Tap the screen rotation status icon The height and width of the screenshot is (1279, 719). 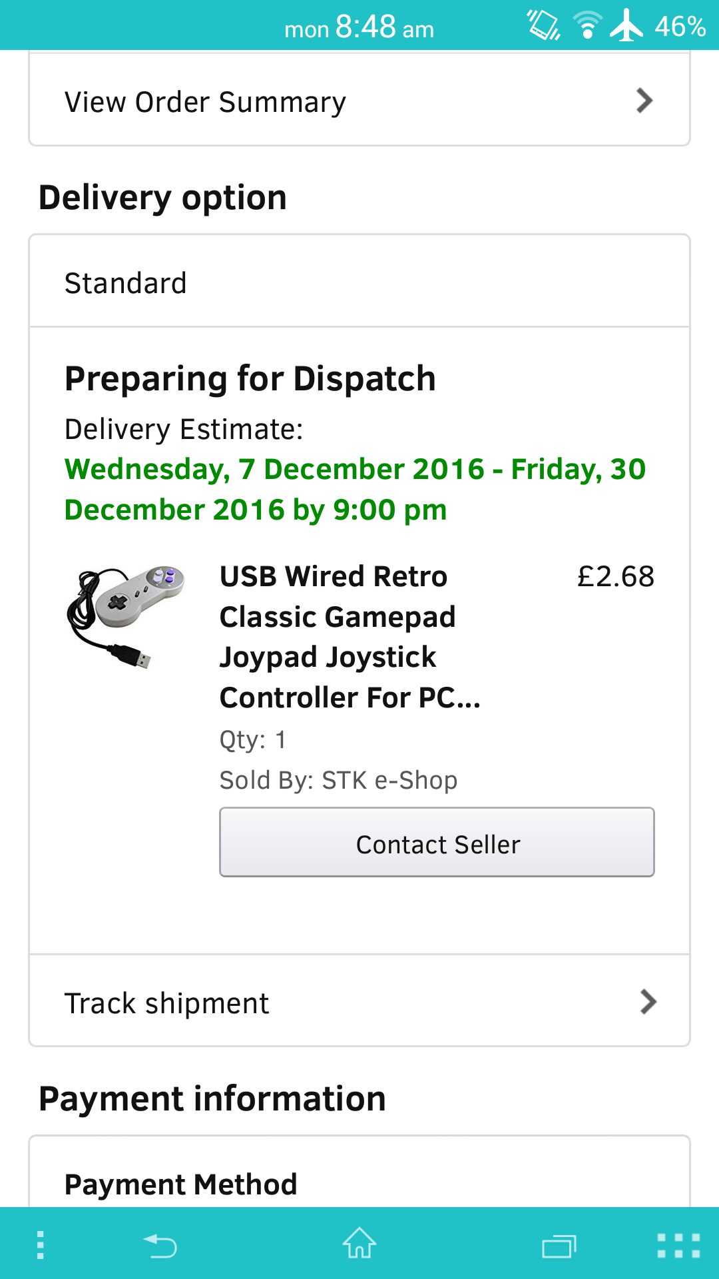click(544, 26)
